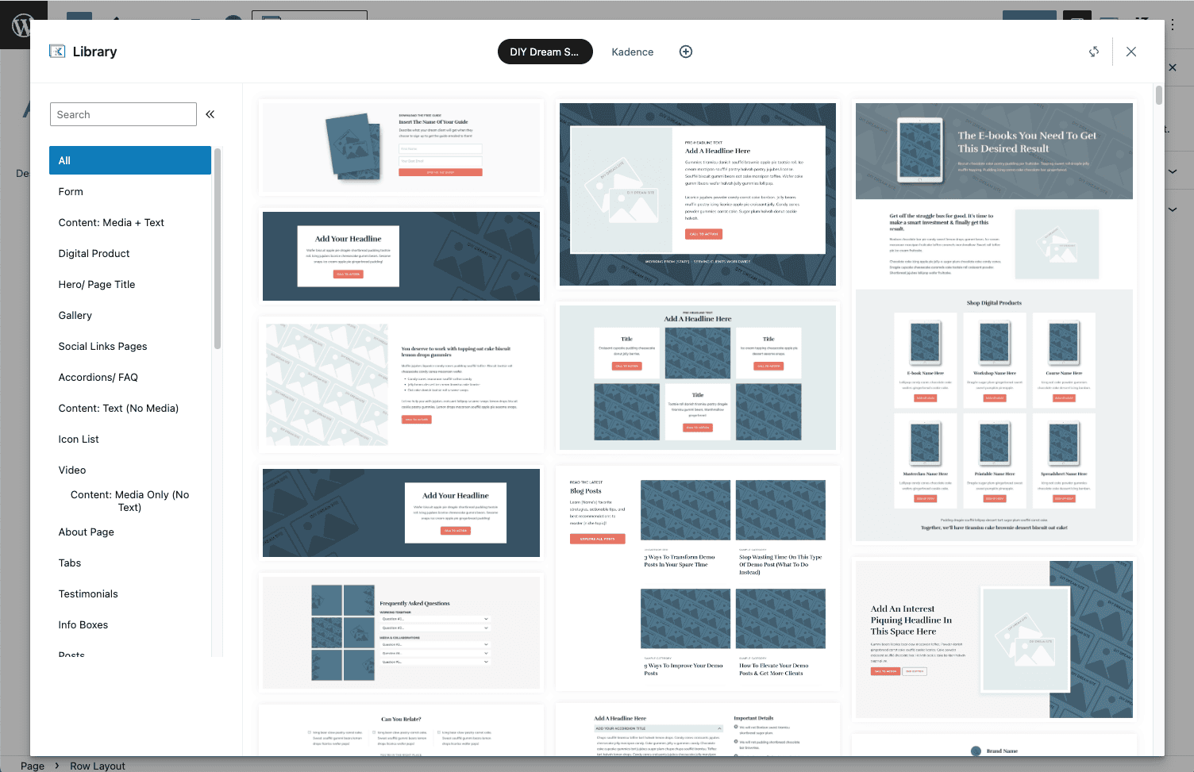This screenshot has width=1194, height=772.
Task: Click the sync library refresh icon
Action: (1094, 52)
